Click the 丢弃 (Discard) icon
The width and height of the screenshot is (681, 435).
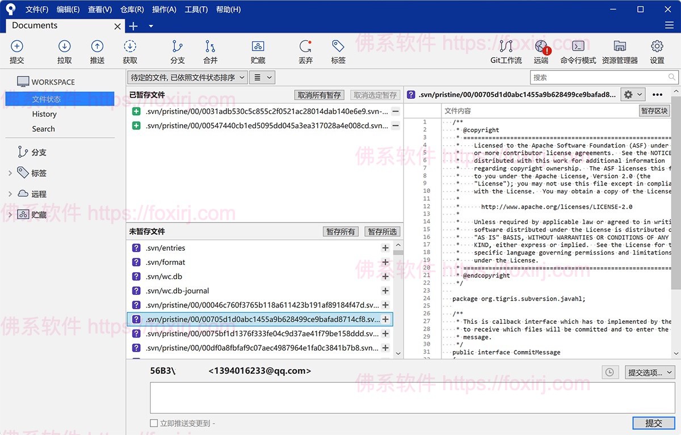coord(305,51)
